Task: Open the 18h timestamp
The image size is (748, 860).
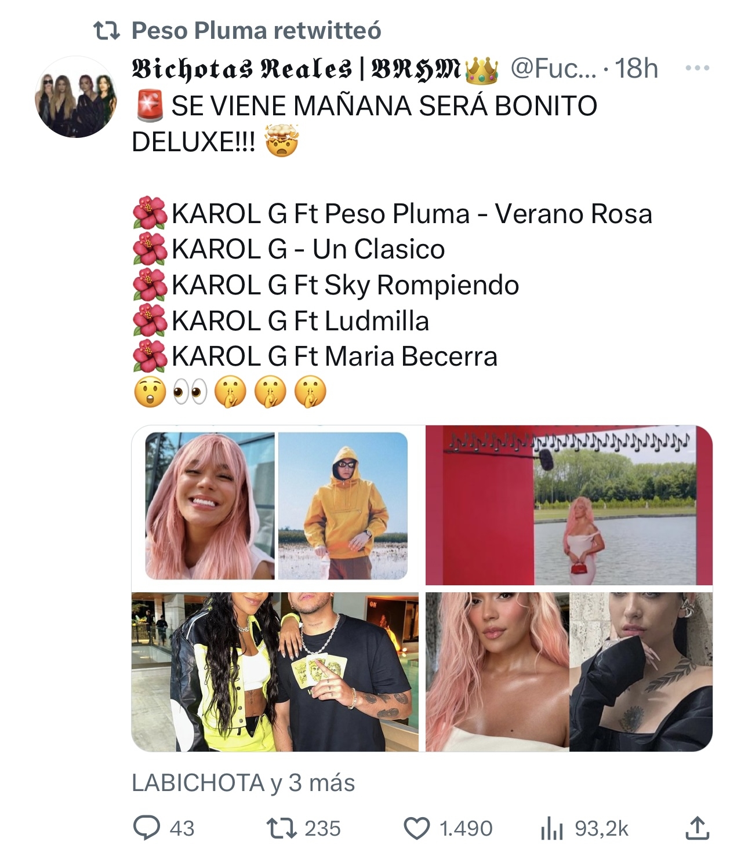Action: click(x=636, y=69)
